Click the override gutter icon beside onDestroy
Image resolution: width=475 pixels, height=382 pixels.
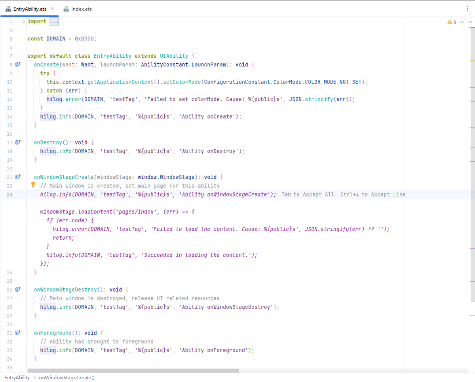tap(17, 142)
